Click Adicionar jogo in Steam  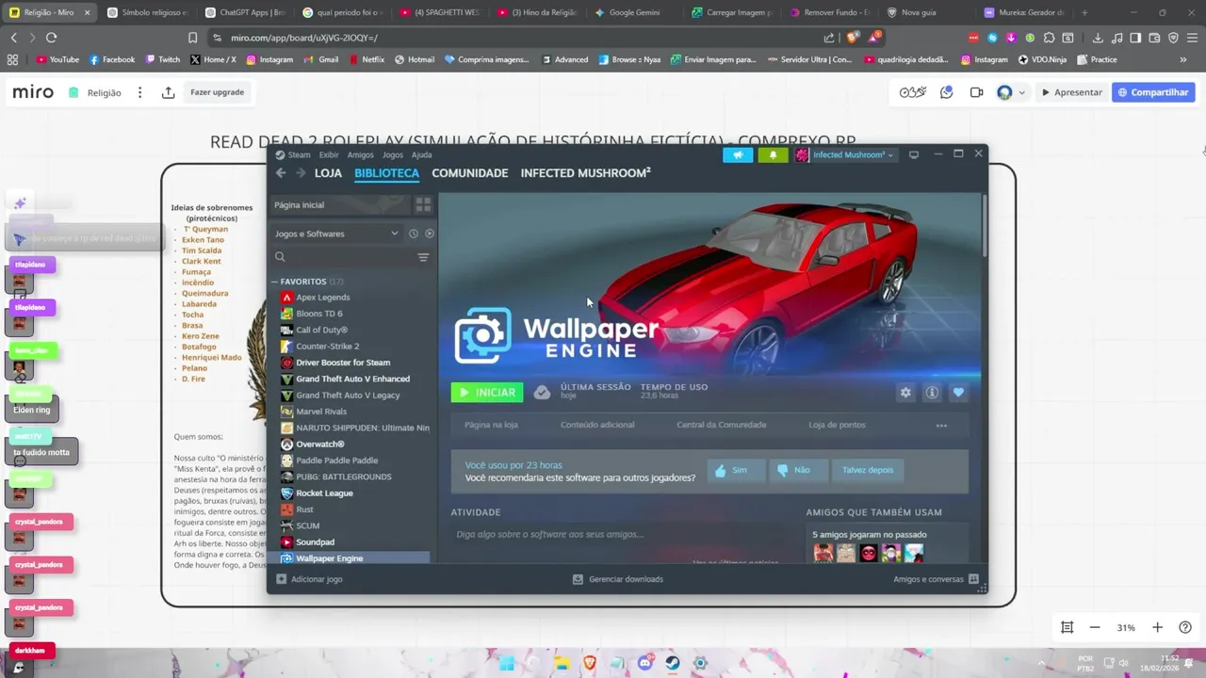point(309,579)
